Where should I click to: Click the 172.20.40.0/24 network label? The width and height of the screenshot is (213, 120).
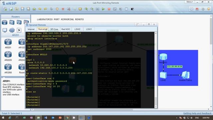click(174, 67)
